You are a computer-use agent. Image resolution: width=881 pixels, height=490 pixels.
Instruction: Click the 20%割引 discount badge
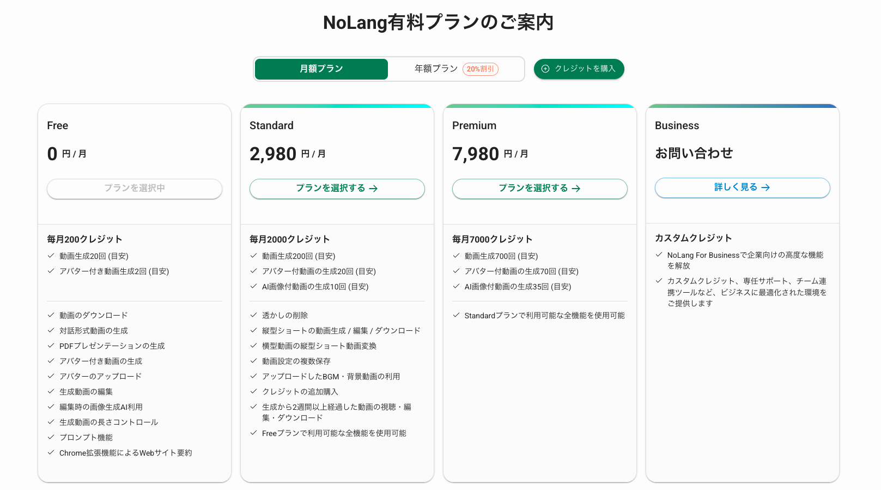481,69
